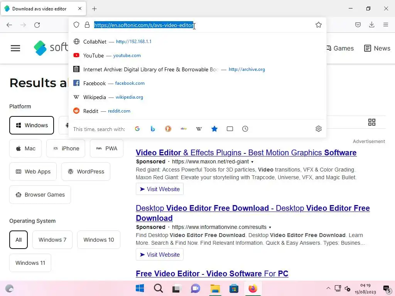The image size is (395, 296).
Task: Search bookmarks with blue star icon
Action: 214,129
